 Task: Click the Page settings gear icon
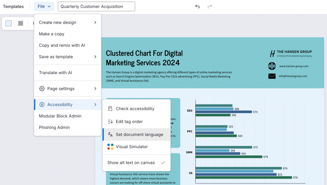tap(42, 89)
